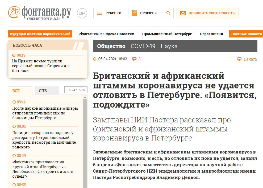Click the envelope icon in news button

[x=183, y=13]
